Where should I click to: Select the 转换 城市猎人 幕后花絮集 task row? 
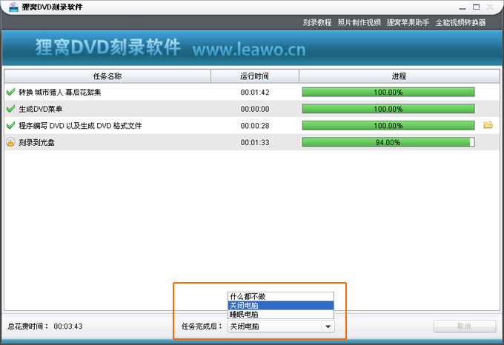pos(252,92)
